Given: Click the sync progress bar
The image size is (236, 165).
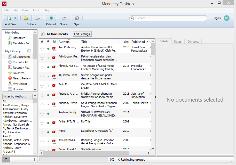Looking at the screenshot, I should point(73,160).
